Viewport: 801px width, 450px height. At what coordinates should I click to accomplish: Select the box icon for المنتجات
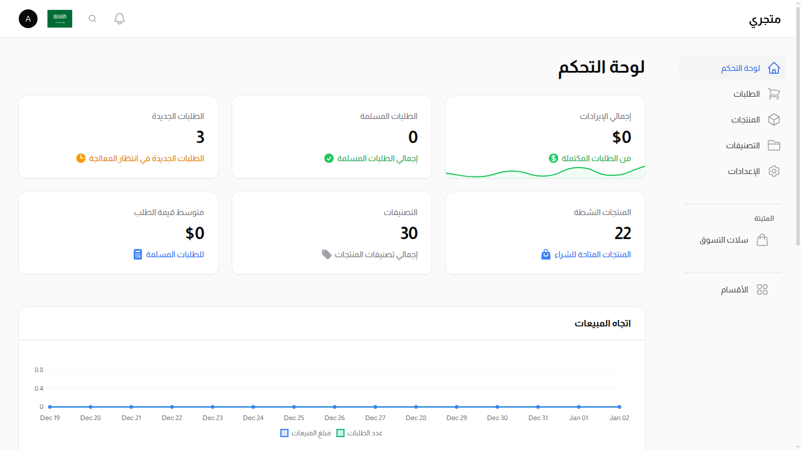click(774, 120)
